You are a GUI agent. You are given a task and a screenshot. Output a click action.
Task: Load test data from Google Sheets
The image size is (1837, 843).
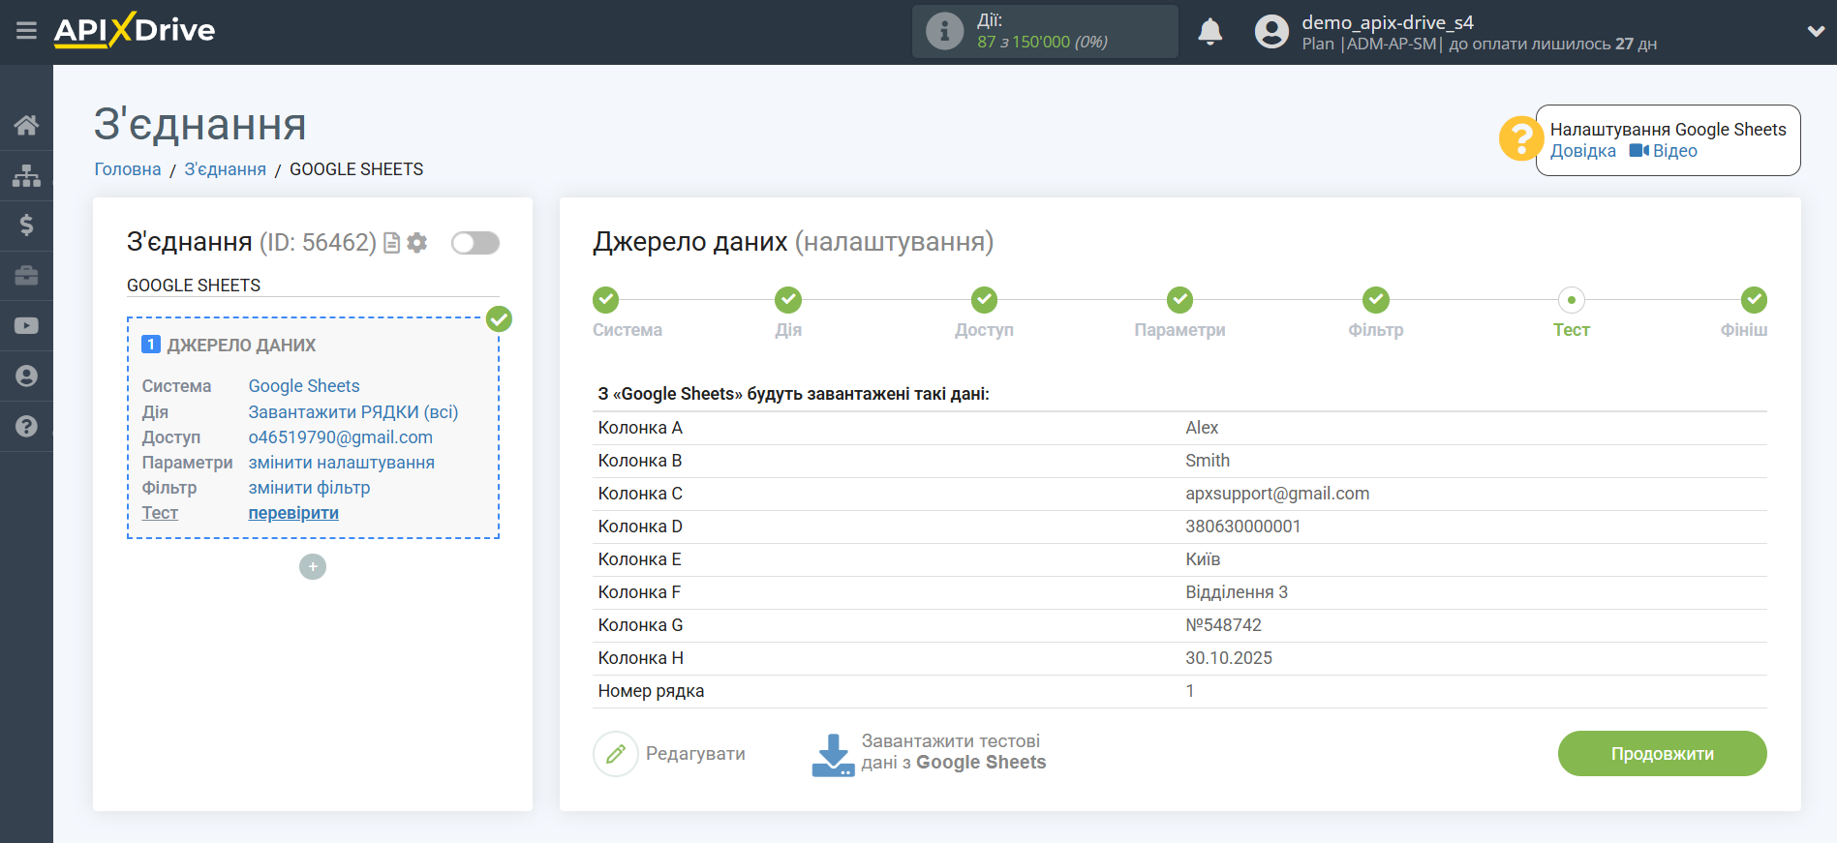click(930, 753)
